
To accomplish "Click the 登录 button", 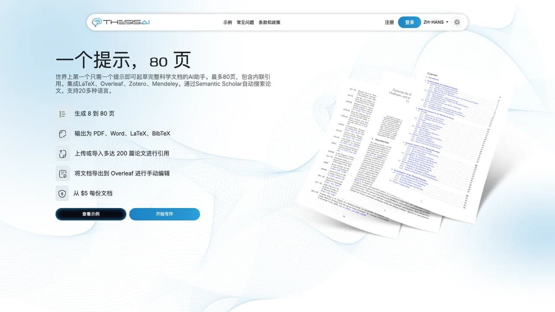I will [409, 22].
